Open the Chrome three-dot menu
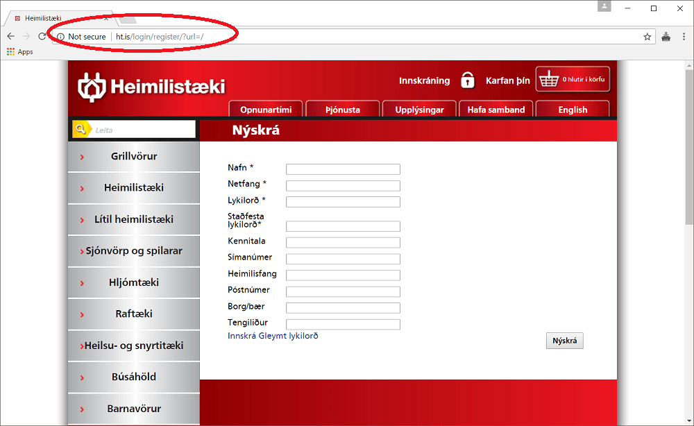 (x=684, y=37)
